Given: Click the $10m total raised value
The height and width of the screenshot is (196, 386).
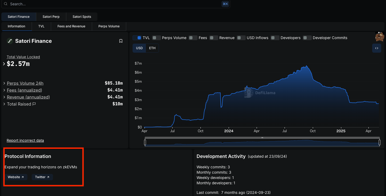Looking at the screenshot, I should [x=118, y=104].
